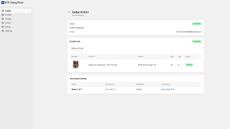Click the customer name Russell Winfield
The image size is (230, 129).
pos(78,15)
